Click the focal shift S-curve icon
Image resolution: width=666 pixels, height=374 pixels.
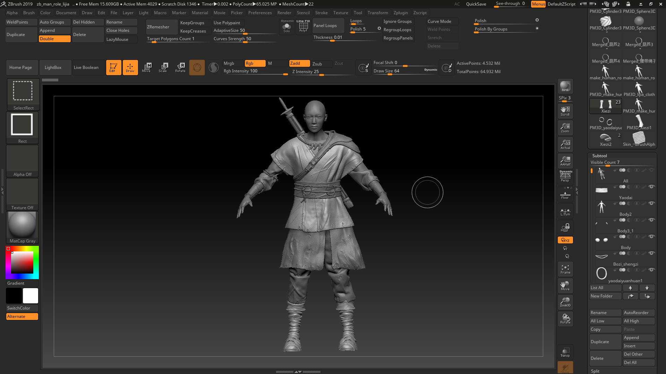(364, 68)
